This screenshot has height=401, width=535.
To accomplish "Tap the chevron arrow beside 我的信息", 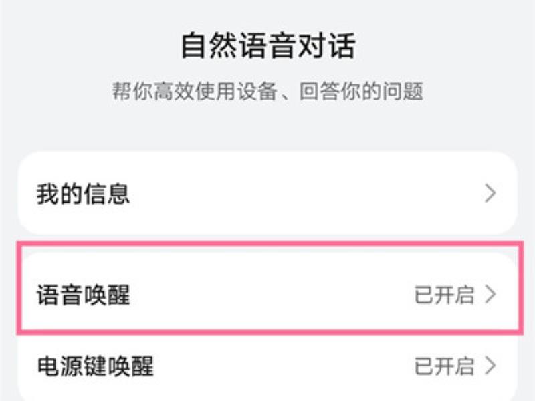I will point(490,193).
